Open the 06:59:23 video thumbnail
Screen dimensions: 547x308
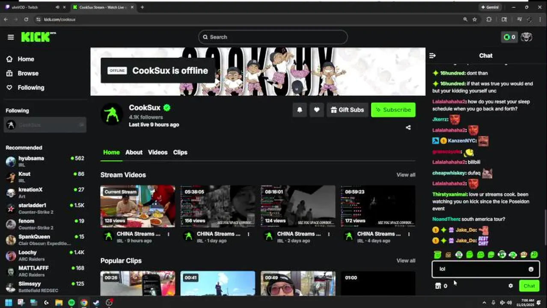tap(378, 206)
